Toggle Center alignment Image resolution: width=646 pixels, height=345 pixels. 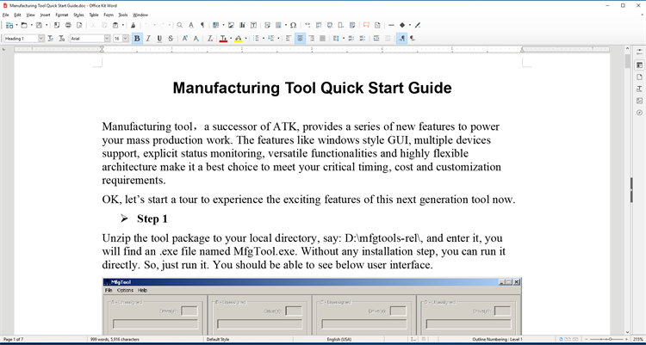click(300, 39)
